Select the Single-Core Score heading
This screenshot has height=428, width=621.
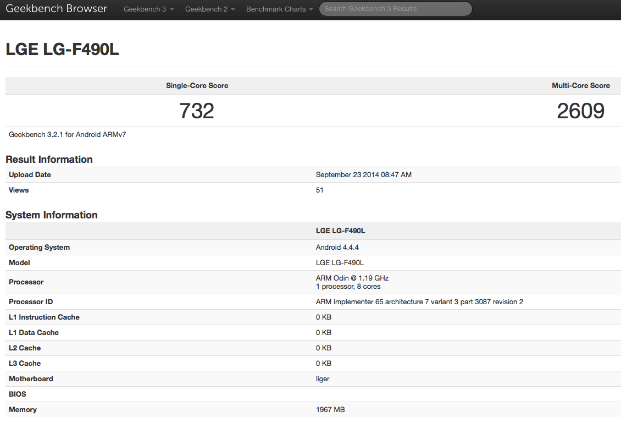click(197, 86)
